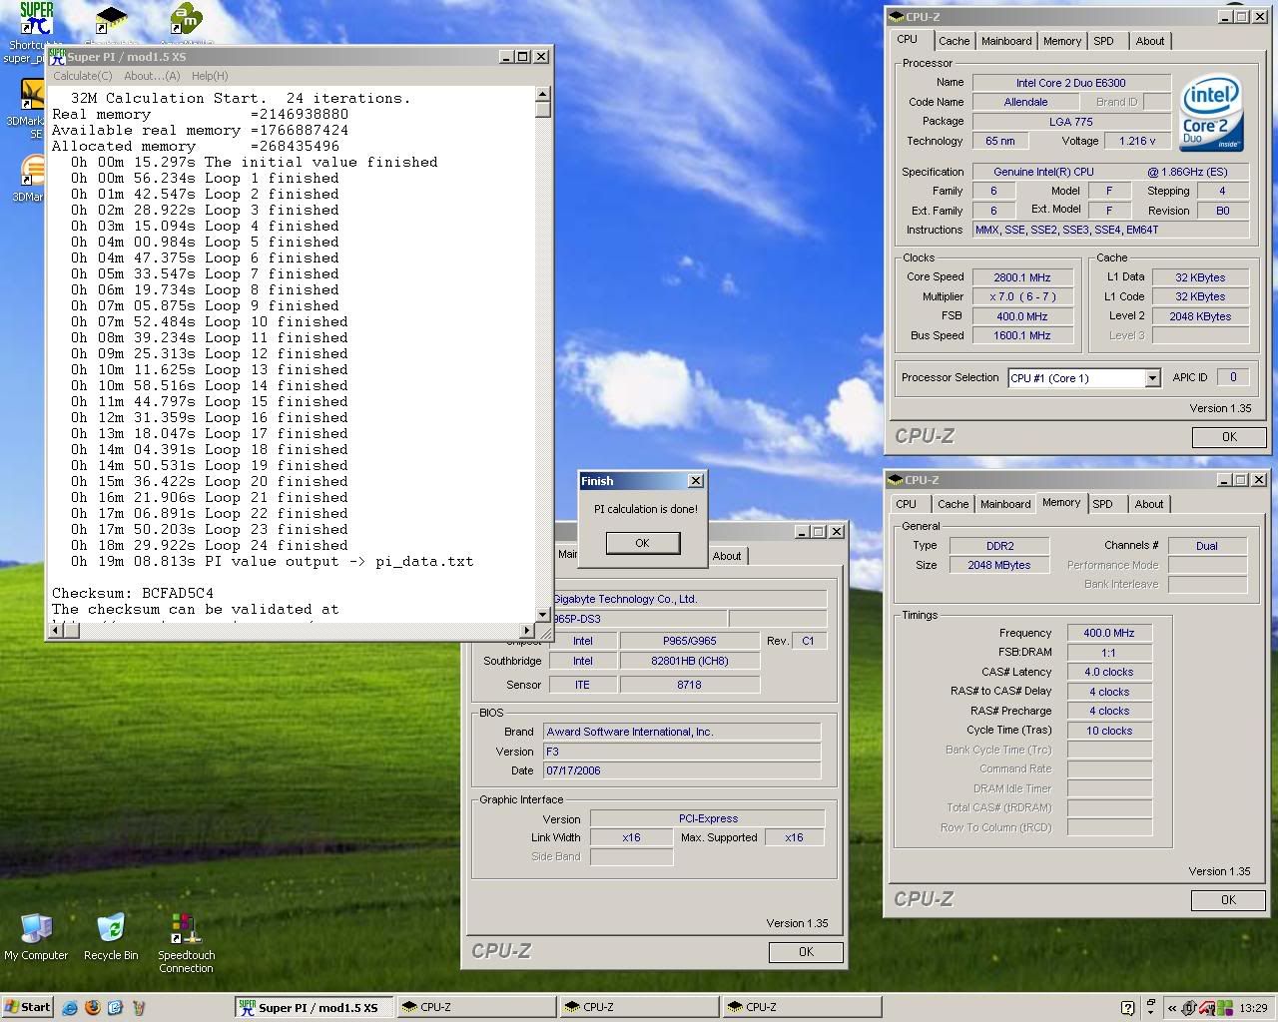This screenshot has height=1022, width=1278.
Task: Launch Internet Explorer from quick launch
Action: [x=70, y=1008]
